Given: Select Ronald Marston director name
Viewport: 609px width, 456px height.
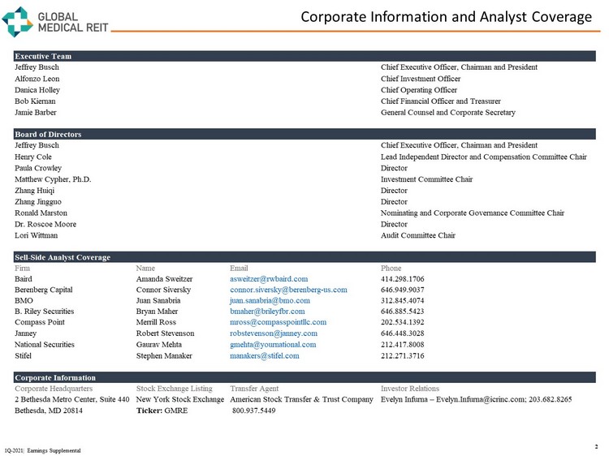Looking at the screenshot, I should (x=41, y=213).
